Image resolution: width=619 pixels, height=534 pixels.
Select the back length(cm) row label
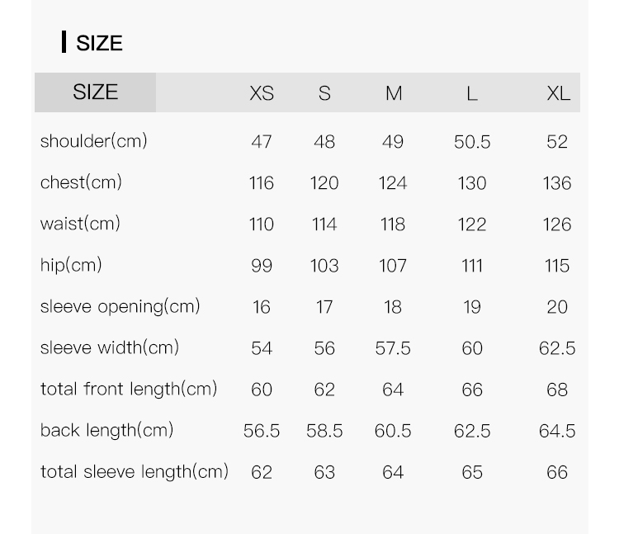tap(107, 430)
